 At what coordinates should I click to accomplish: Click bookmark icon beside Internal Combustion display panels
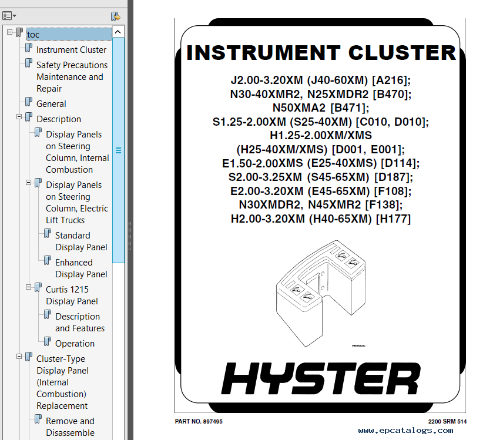[38, 132]
